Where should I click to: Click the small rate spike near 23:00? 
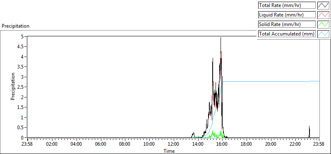(309, 132)
